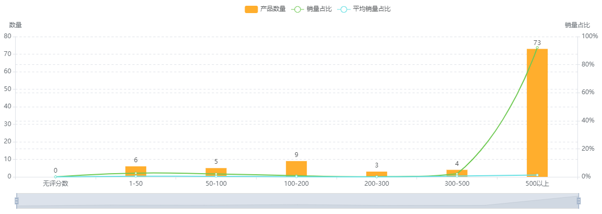Click the 300-500 bar showing 4
The height and width of the screenshot is (214, 602).
[457, 173]
